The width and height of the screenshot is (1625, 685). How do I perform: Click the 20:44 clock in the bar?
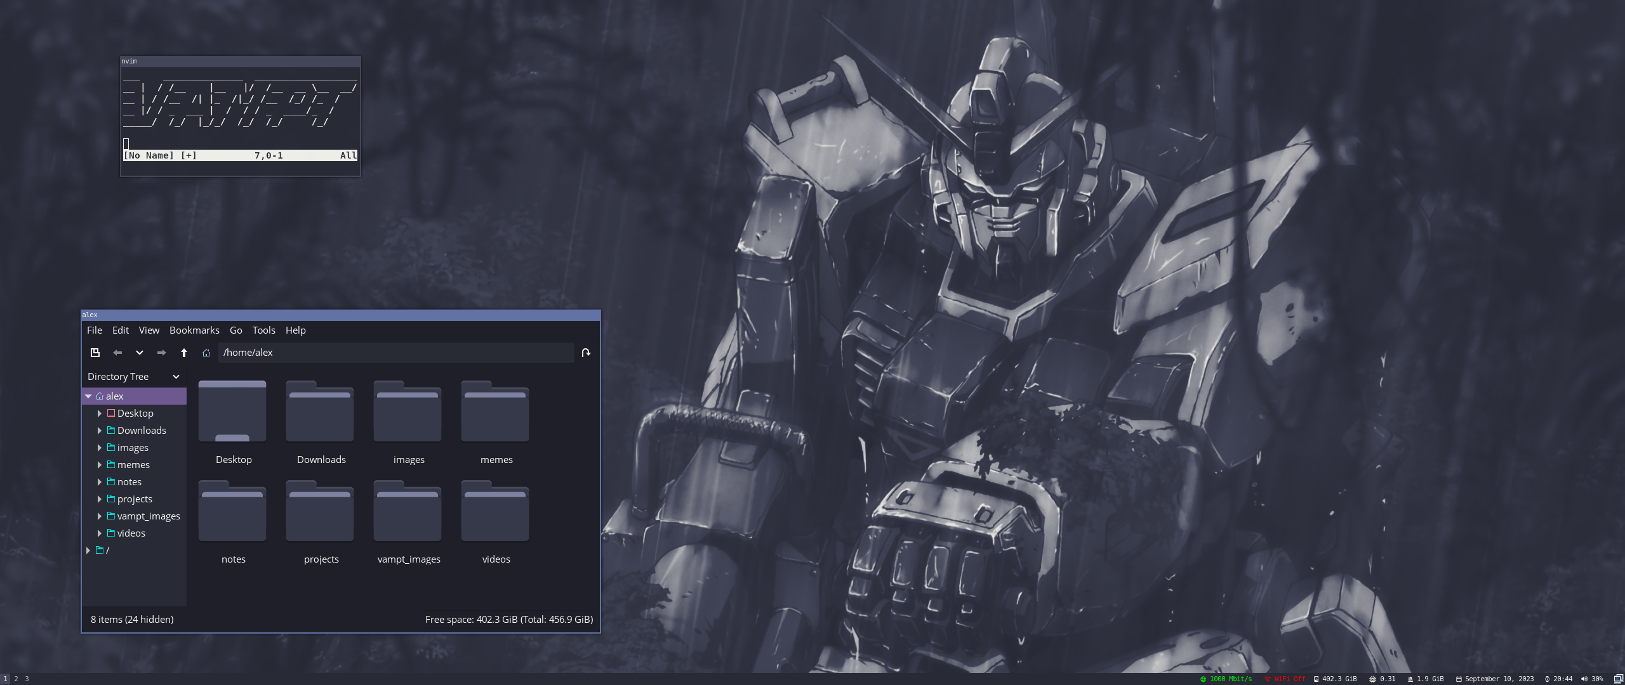[1558, 679]
